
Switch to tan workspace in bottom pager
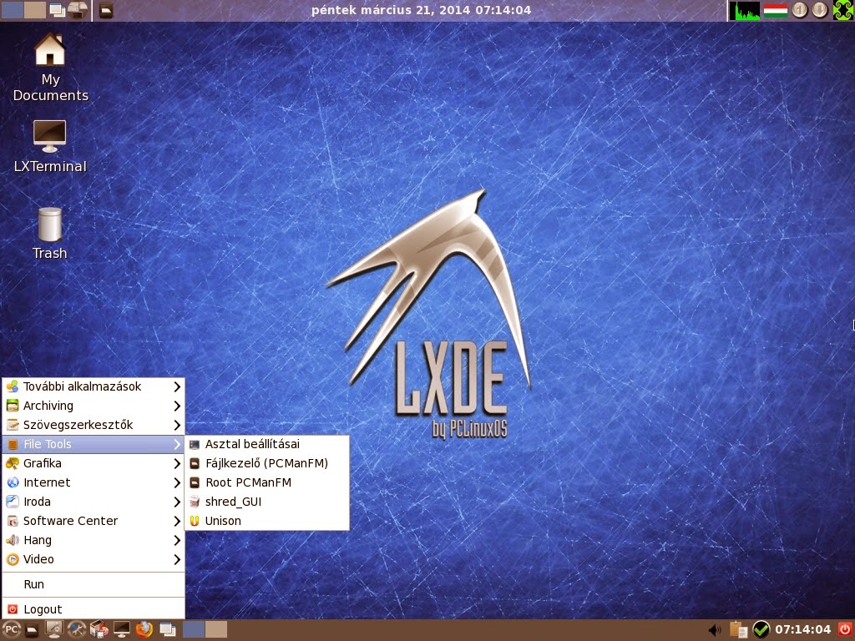216,629
